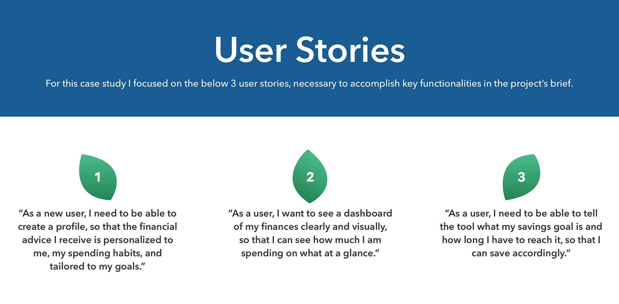Screen dimensions: 619x304
Task: Click the case study subtitle sentence
Action: (309, 83)
